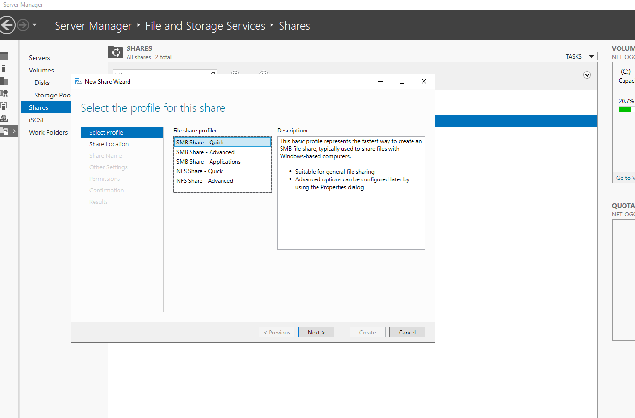Screen dimensions: 635x418
Task: Open Disks under Volumes
Action: click(x=42, y=83)
